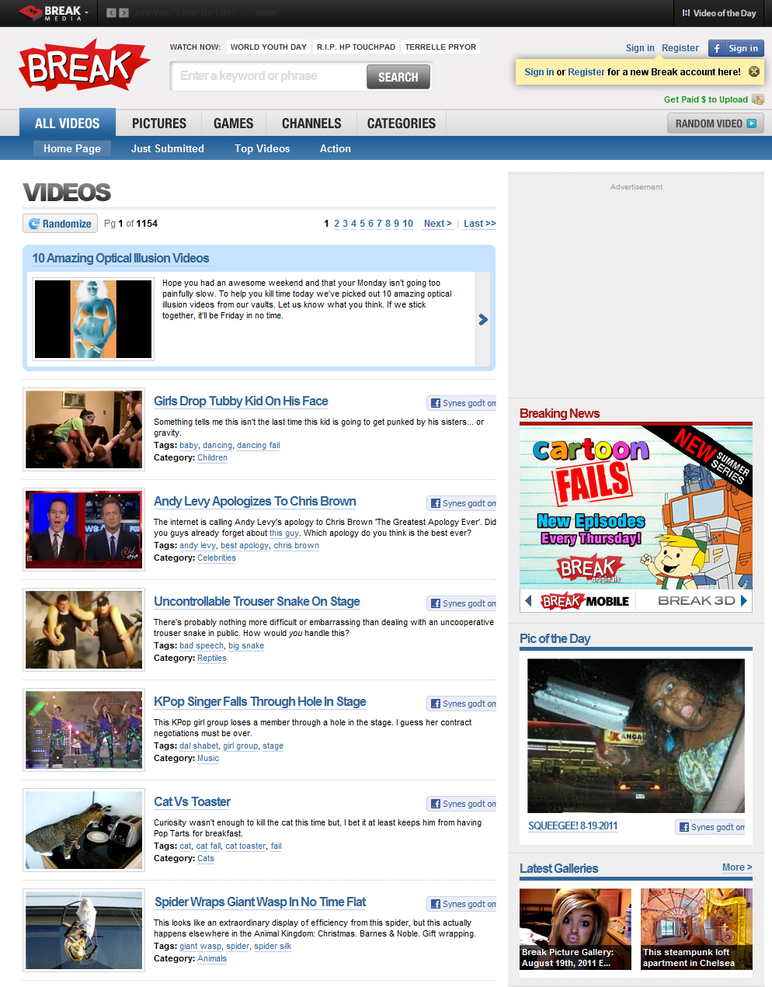Viewport: 772px width, 987px height.
Task: Select the Channels tab
Action: (311, 123)
